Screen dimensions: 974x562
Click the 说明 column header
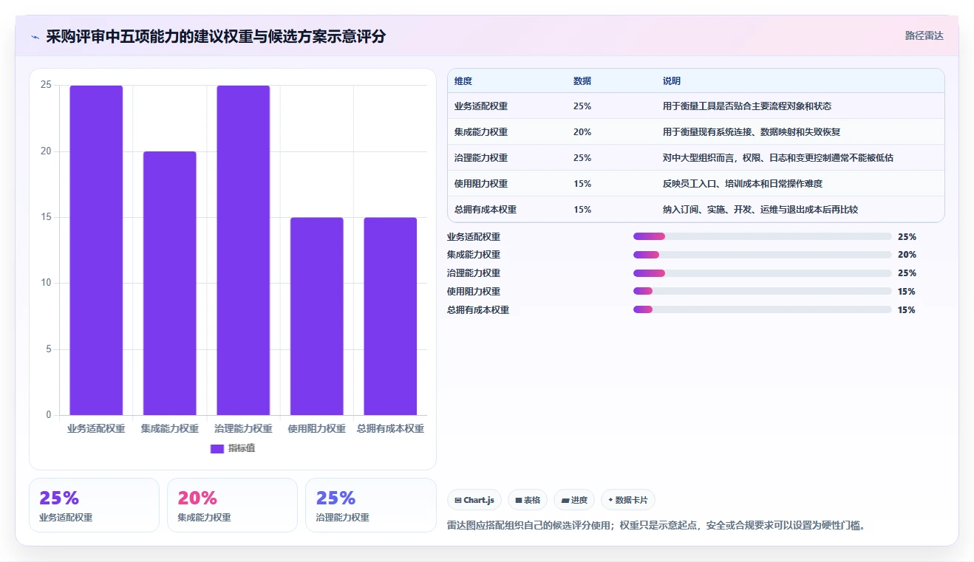coord(672,81)
